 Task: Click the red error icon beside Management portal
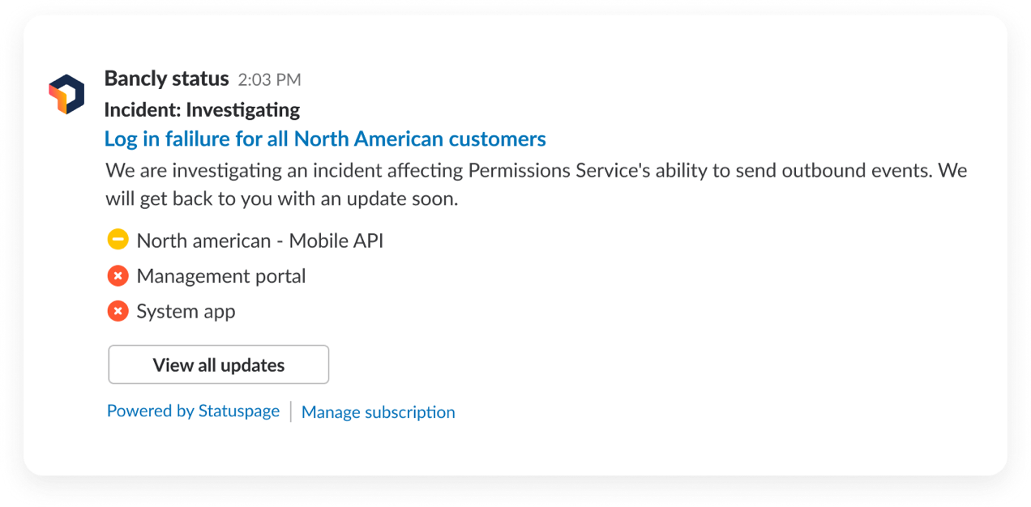118,275
